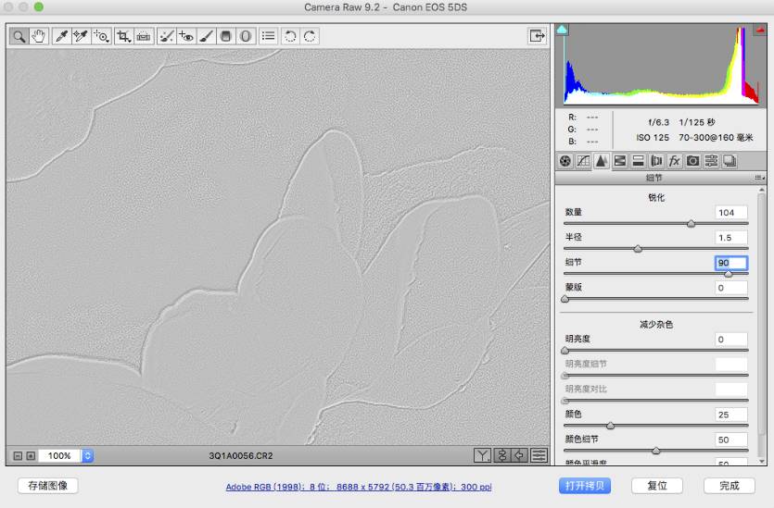The image size is (774, 508).
Task: Click the Reset button
Action: point(657,486)
